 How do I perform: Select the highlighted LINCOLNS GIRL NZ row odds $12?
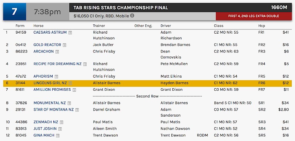286,83
